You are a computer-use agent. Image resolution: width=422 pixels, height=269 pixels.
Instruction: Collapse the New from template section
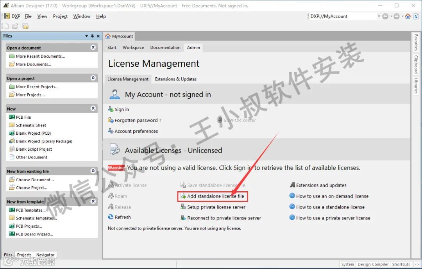coord(93,201)
